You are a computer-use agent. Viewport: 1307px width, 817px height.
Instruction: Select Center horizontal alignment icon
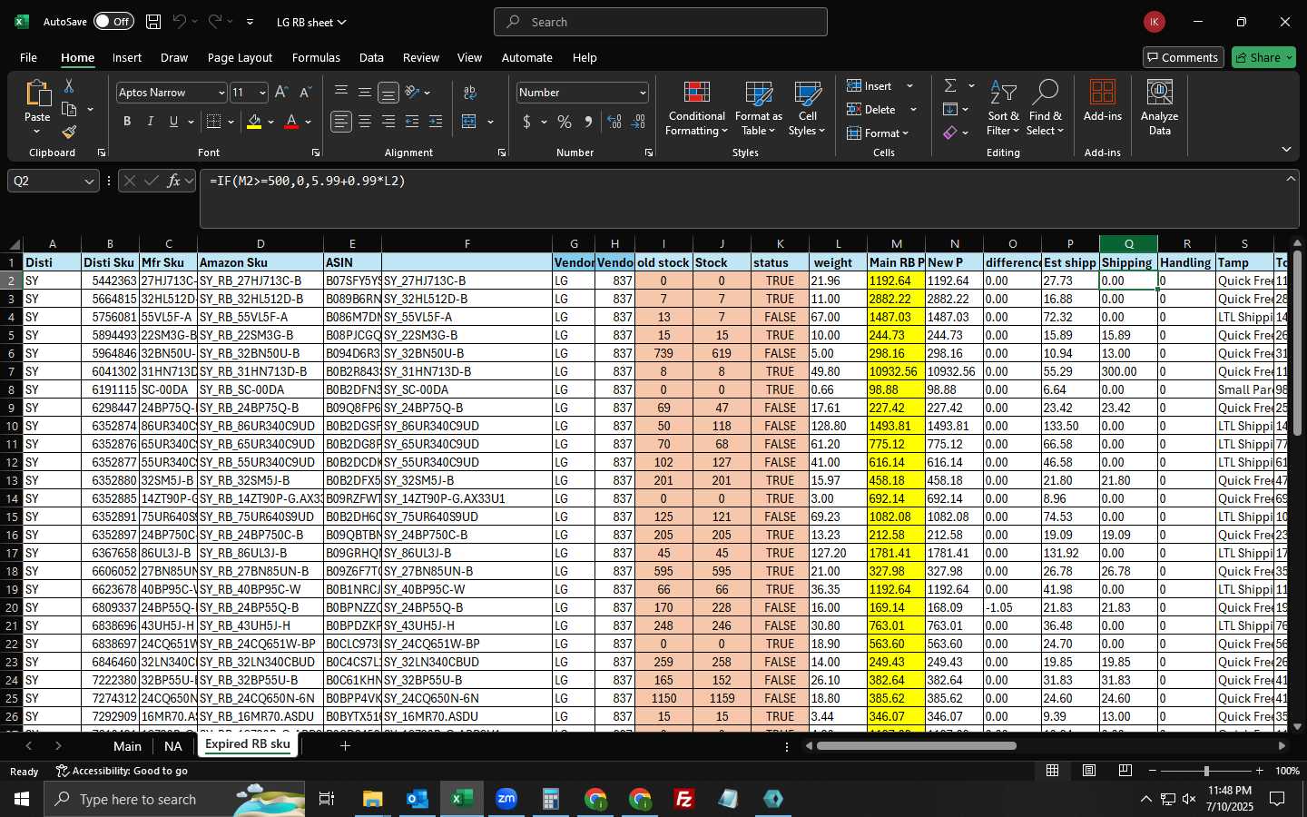click(365, 122)
